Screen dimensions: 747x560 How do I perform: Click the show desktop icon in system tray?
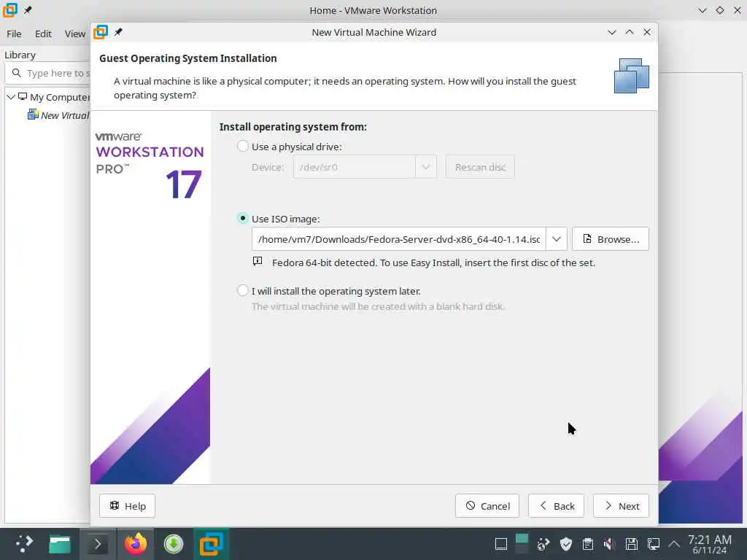click(x=500, y=544)
